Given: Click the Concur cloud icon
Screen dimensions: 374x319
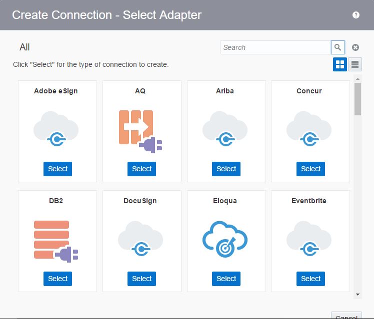Looking at the screenshot, I should pos(309,129).
